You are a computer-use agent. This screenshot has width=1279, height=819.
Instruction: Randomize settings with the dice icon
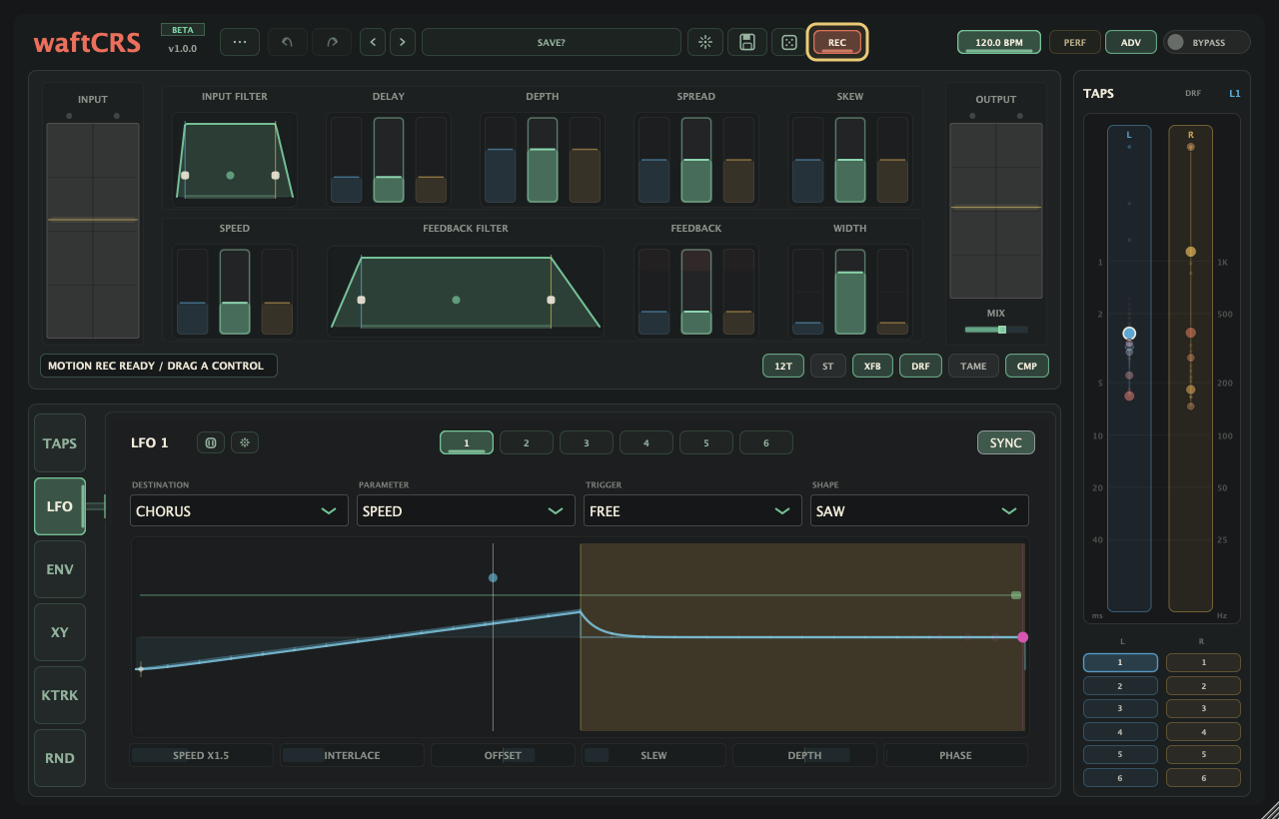[x=788, y=42]
